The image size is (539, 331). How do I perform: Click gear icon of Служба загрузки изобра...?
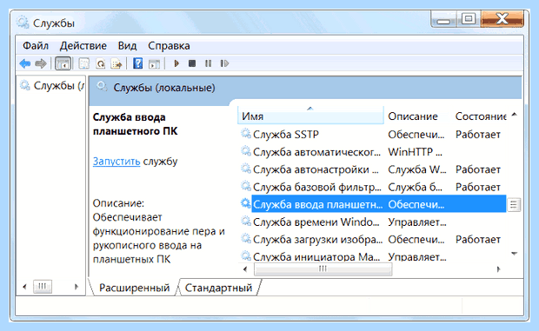click(x=245, y=239)
